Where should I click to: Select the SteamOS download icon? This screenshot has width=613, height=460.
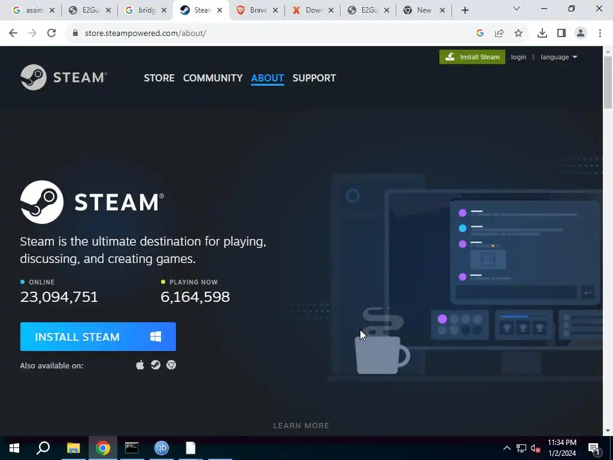pyautogui.click(x=156, y=365)
